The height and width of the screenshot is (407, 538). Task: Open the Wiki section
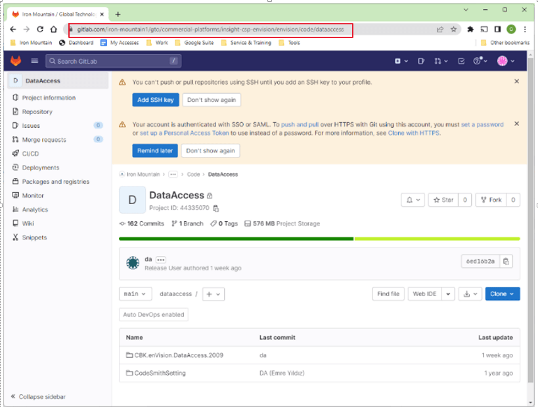[x=28, y=223]
